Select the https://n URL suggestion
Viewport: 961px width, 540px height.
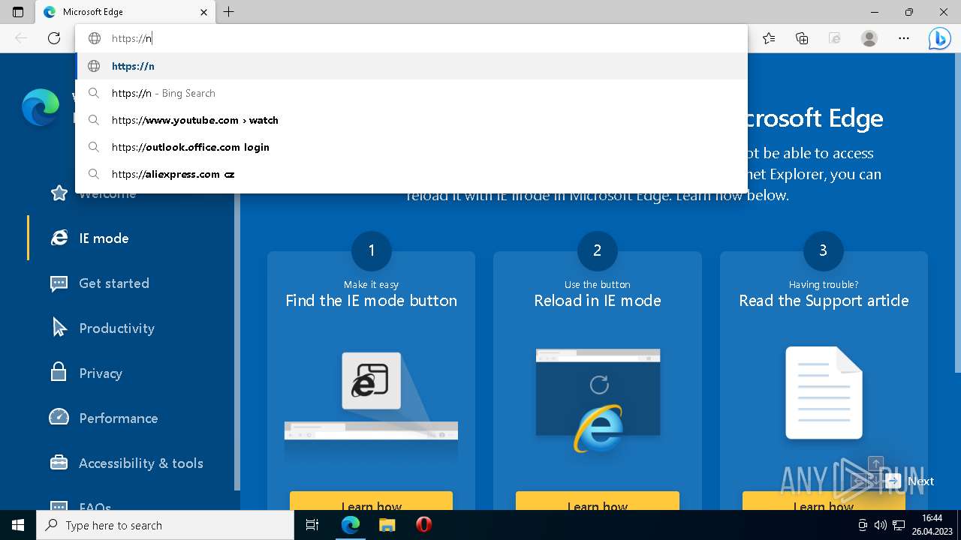411,66
